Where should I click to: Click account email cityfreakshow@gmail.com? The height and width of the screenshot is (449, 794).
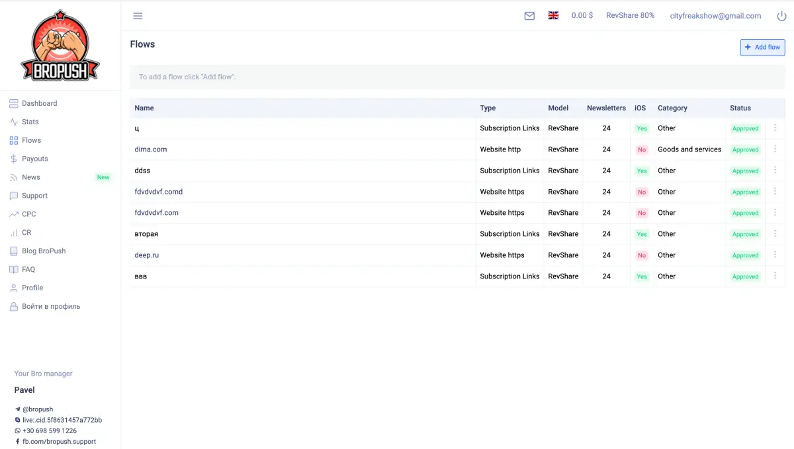click(x=715, y=16)
